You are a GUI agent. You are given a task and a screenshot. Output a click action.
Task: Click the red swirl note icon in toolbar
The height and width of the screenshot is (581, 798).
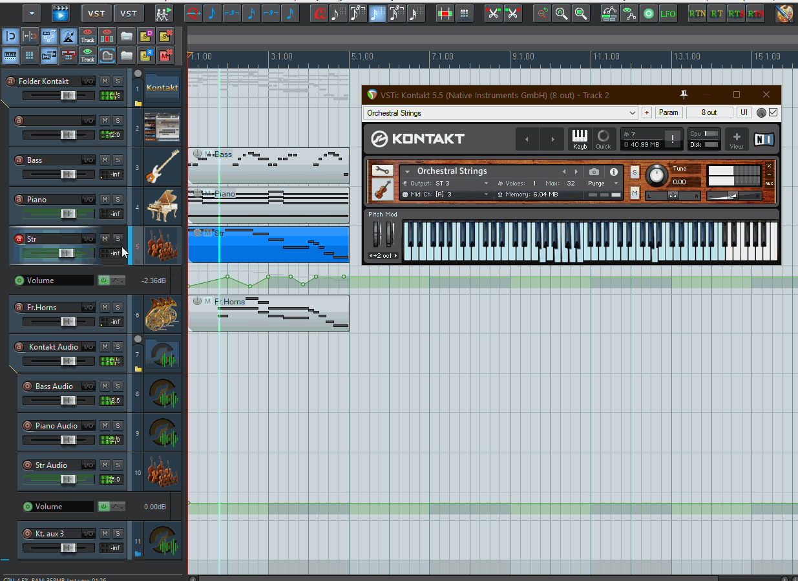(x=318, y=13)
